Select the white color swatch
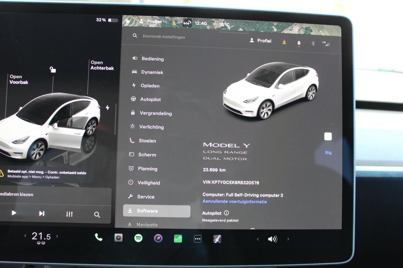Viewport: 403px width, 268px height. (328, 137)
